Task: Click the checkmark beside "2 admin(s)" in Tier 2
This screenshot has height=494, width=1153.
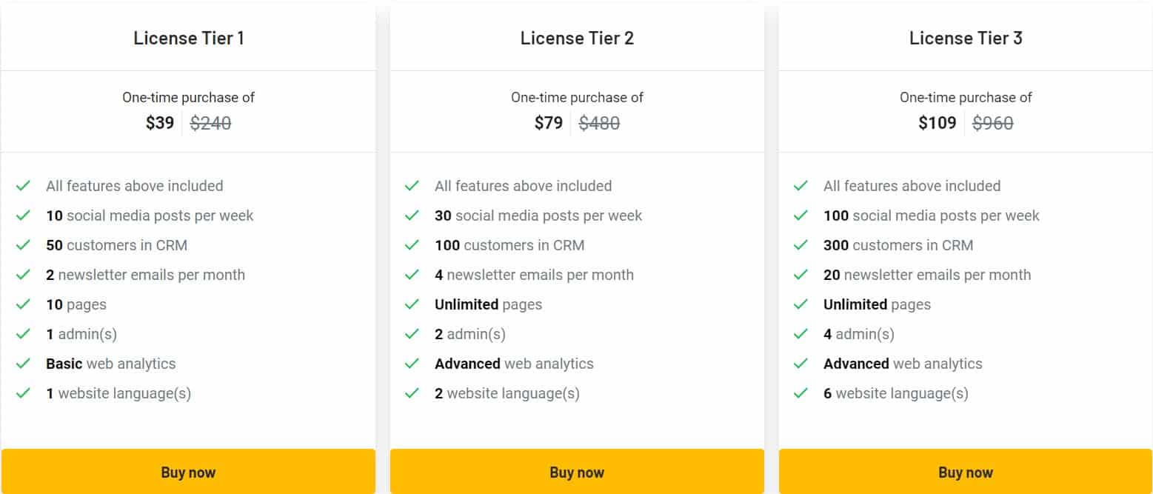Action: [413, 334]
